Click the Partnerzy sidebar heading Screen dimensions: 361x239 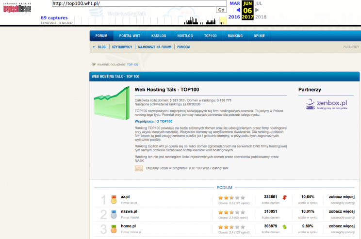click(x=310, y=90)
